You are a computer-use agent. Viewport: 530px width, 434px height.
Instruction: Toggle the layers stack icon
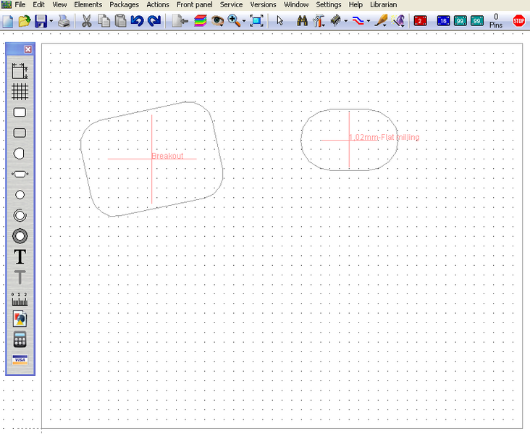pyautogui.click(x=201, y=20)
